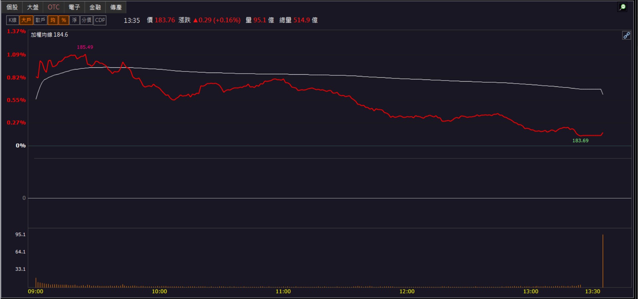Image resolution: width=638 pixels, height=299 pixels.
Task: Click the 183.76 current price value
Action: (165, 20)
